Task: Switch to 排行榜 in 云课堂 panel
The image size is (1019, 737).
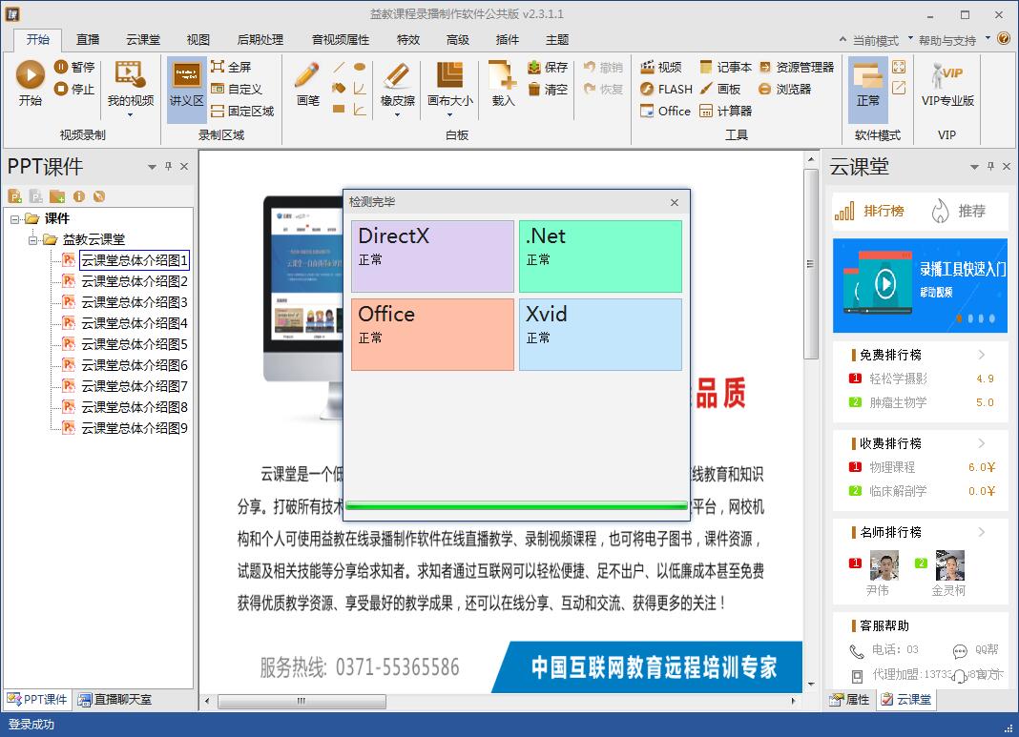Action: pos(869,211)
